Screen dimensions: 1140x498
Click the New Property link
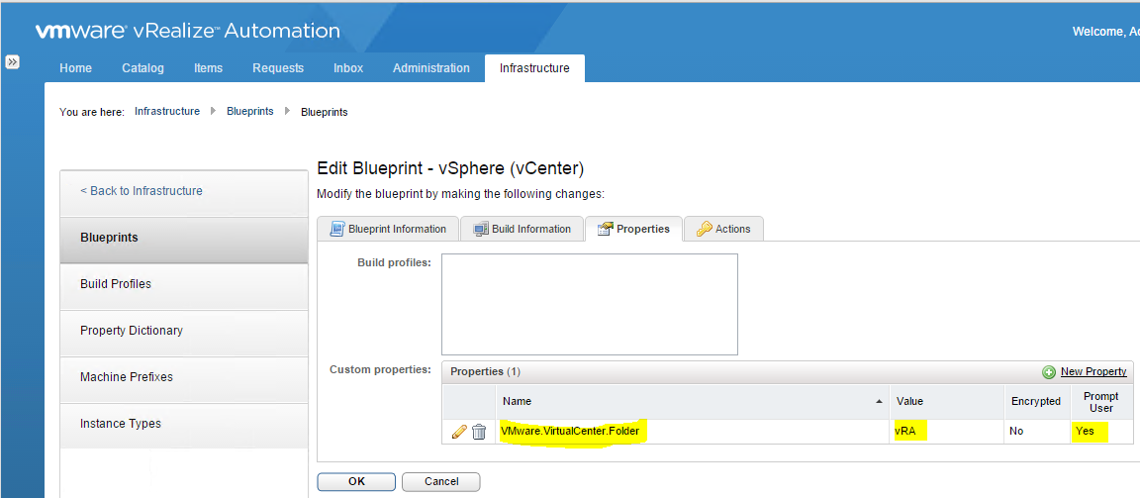click(x=1093, y=371)
